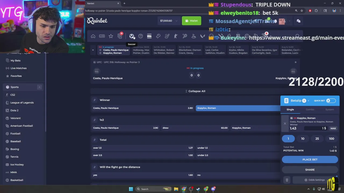Open the chat bubble icon in header
The height and width of the screenshot is (193, 344).
coord(298,21)
